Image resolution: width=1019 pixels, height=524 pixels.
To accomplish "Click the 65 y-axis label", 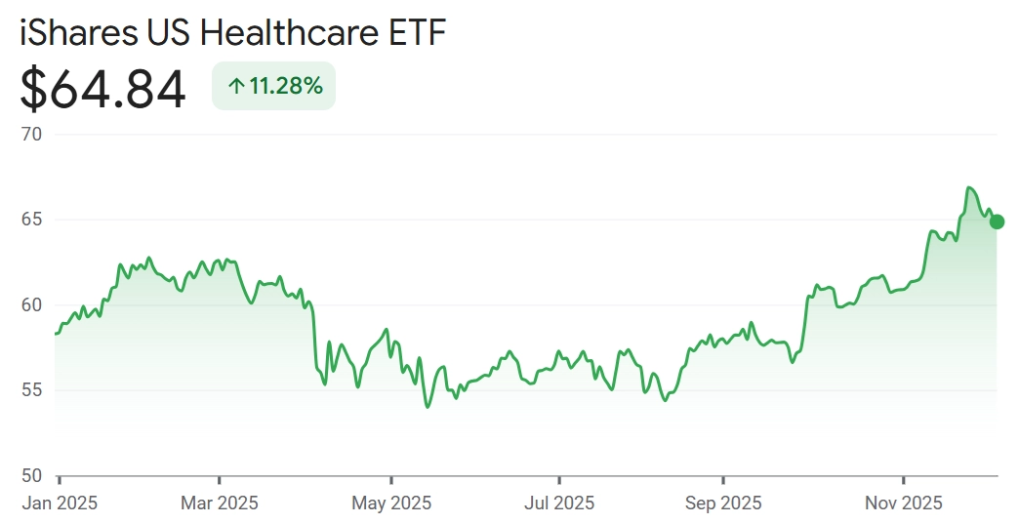I will [32, 220].
